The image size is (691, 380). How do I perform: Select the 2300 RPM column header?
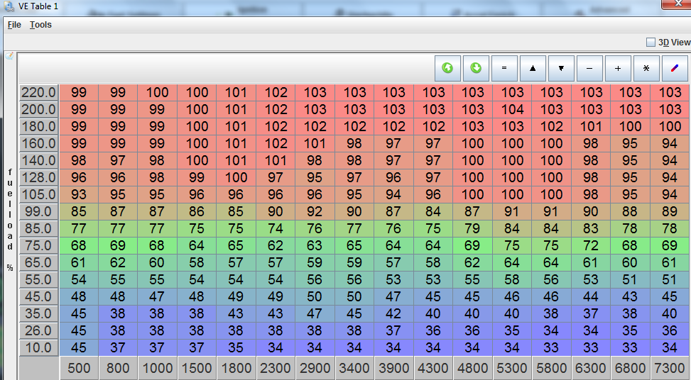(276, 368)
